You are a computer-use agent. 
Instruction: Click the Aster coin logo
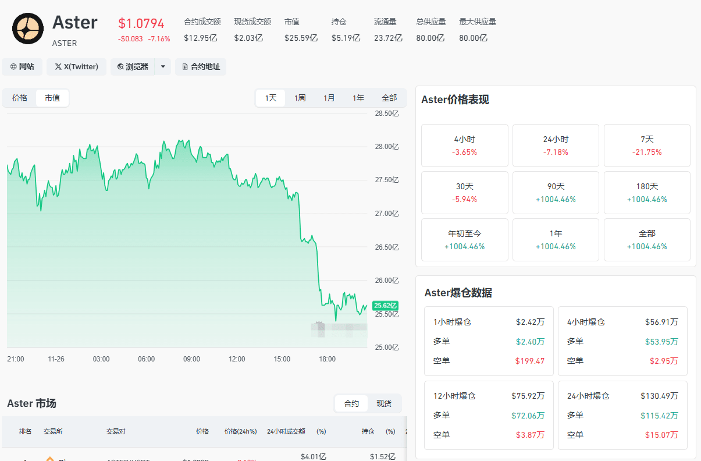[x=28, y=29]
